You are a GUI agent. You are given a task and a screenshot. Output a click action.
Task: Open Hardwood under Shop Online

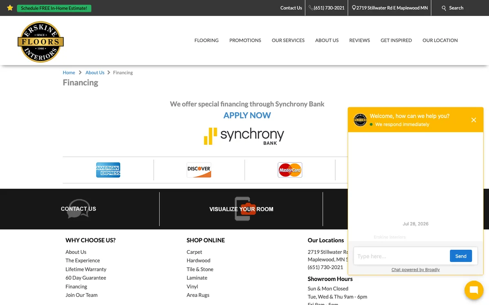(x=198, y=260)
